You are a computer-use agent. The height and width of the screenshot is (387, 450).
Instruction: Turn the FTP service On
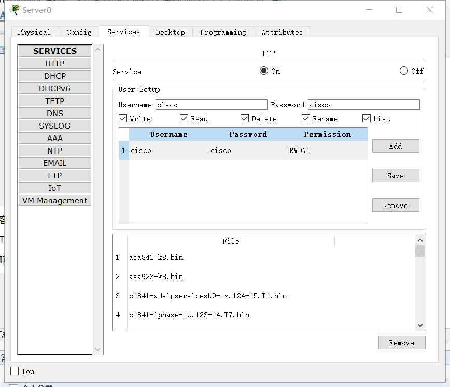click(264, 71)
